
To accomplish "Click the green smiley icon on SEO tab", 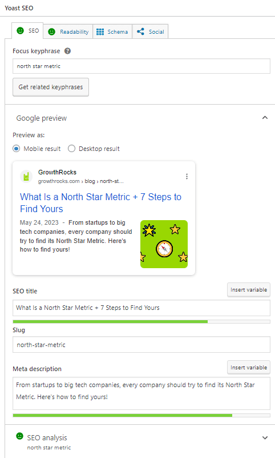I will [20, 31].
